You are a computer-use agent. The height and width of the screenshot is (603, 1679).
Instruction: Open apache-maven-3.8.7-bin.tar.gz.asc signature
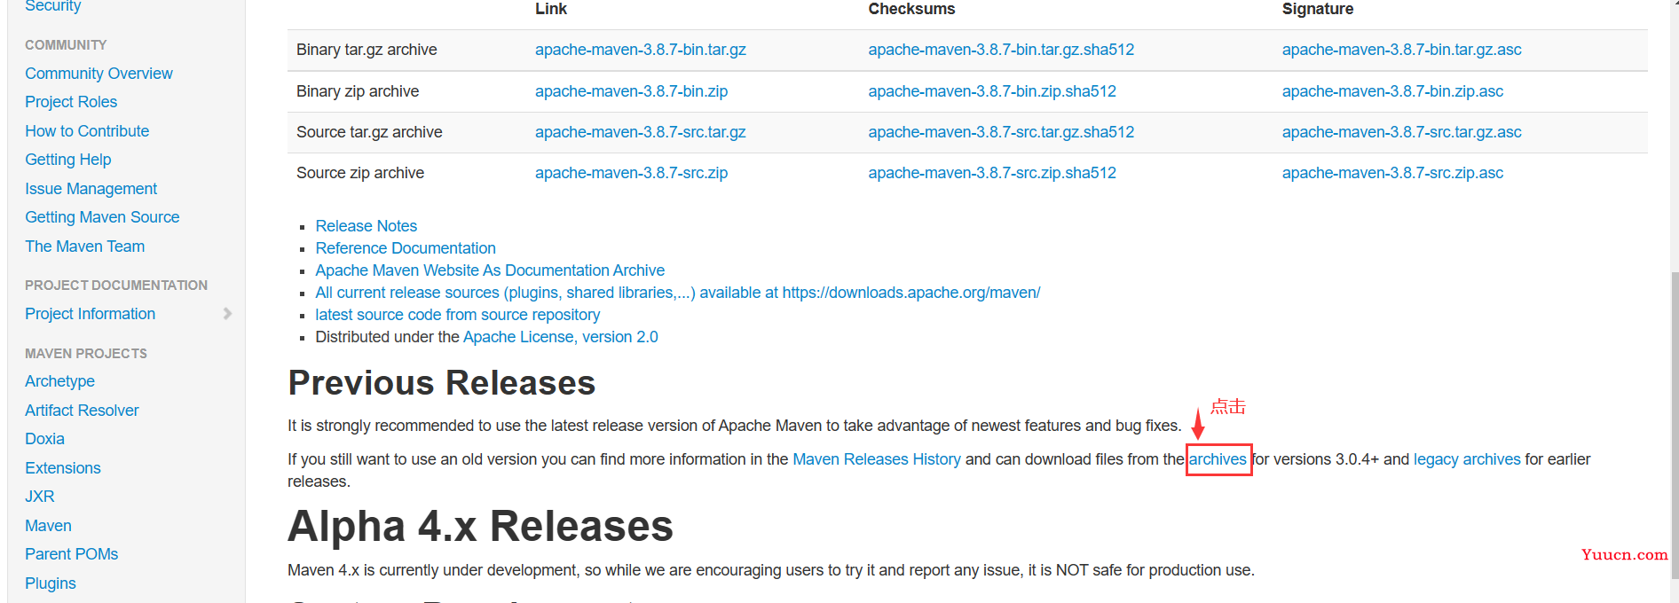tap(1401, 50)
